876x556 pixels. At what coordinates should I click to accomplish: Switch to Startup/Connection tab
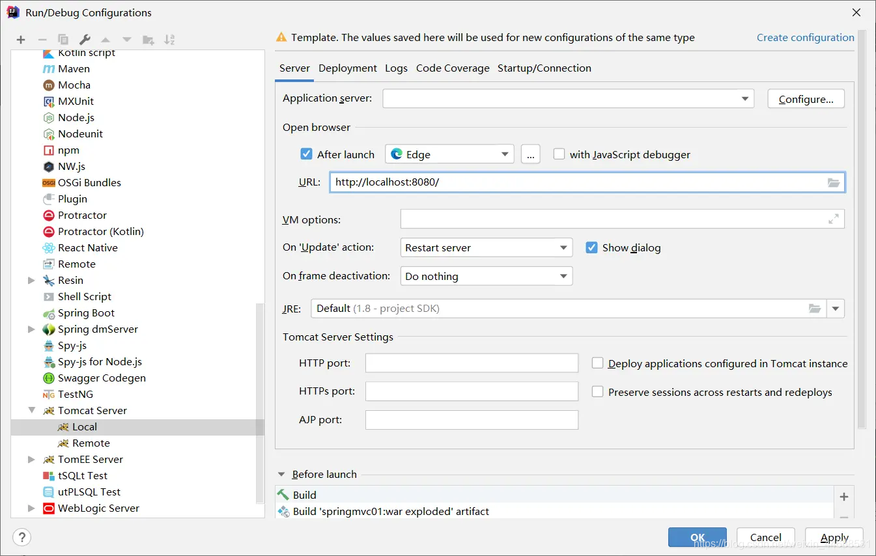click(x=544, y=68)
